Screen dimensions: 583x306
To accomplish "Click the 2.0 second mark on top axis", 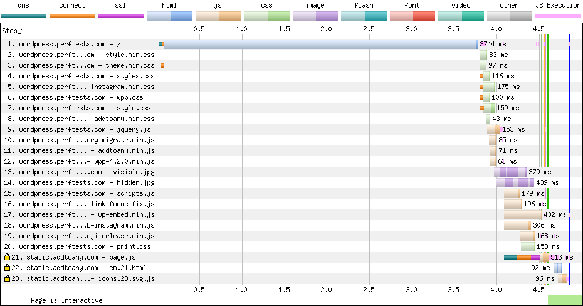I will 326,29.
